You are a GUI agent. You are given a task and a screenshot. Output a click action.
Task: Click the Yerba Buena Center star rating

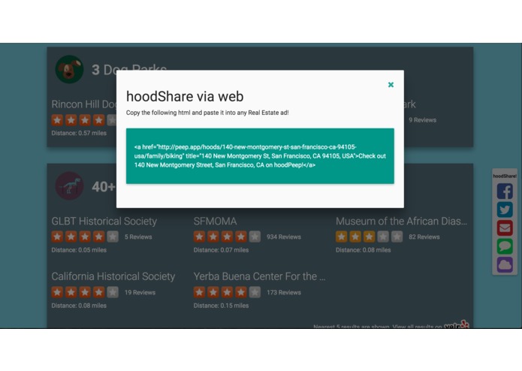click(227, 292)
